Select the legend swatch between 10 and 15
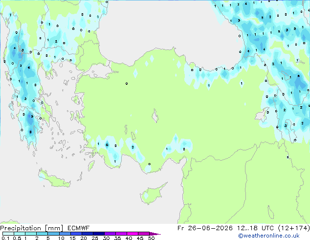This screenshot has width=310, height=240. coord(65,234)
